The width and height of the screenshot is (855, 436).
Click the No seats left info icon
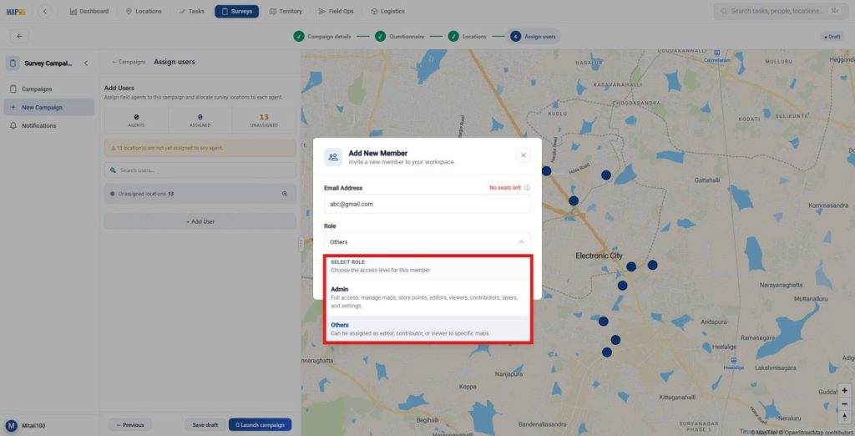click(527, 188)
